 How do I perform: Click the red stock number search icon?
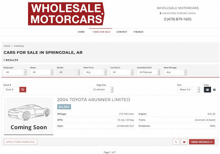click(x=23, y=89)
